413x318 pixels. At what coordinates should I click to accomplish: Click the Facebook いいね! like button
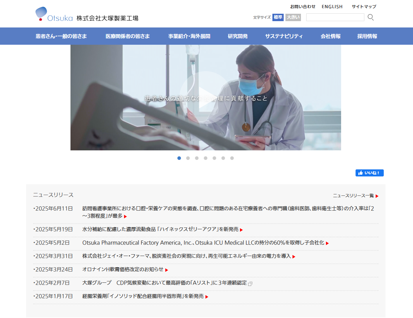tap(369, 173)
